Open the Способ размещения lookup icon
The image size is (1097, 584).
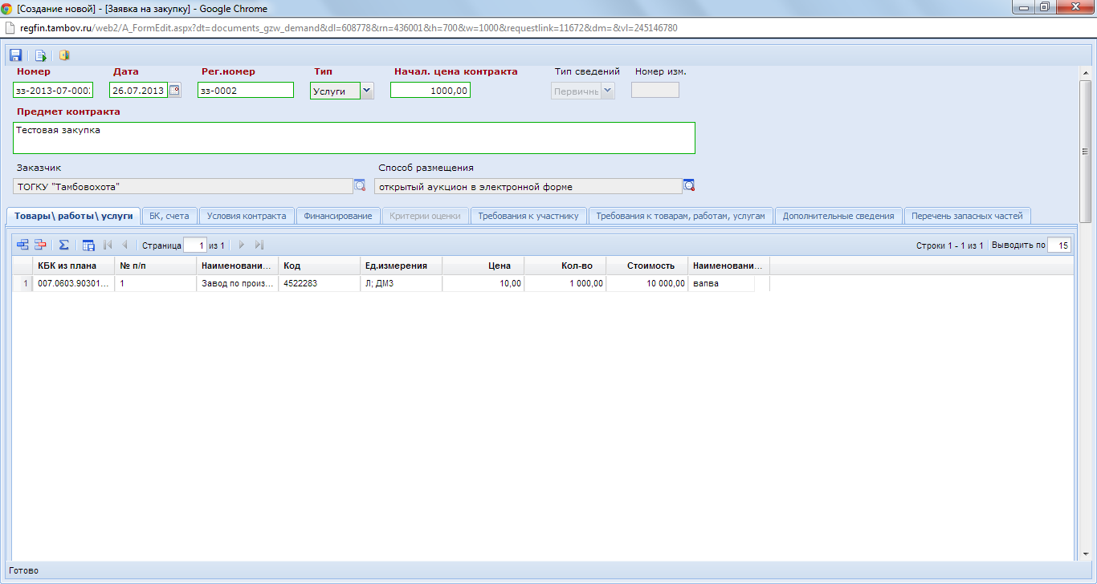point(689,185)
